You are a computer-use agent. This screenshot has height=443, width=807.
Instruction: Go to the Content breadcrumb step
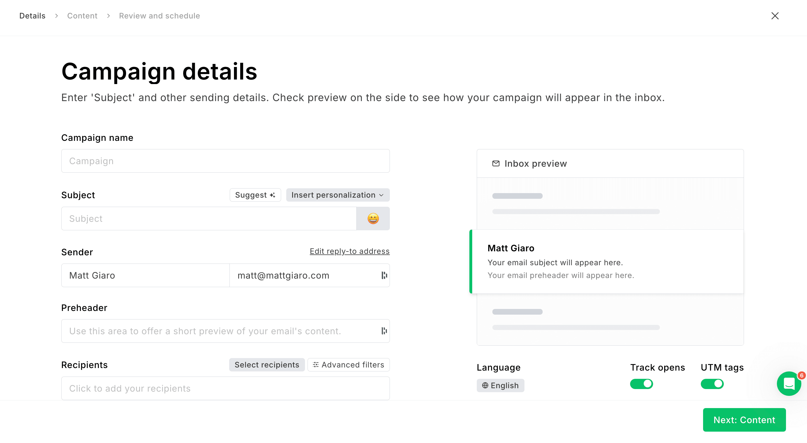82,16
